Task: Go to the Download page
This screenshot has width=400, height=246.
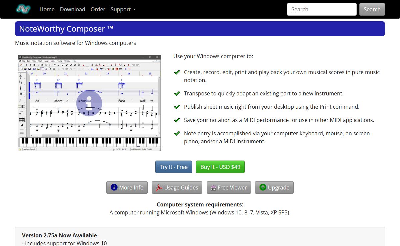Action: 73,9
